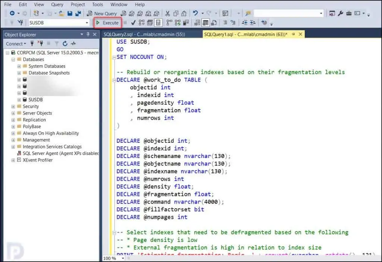Screen dimensions: 382x262
Task: Click the Decrease Indent icon
Action: 244,23
